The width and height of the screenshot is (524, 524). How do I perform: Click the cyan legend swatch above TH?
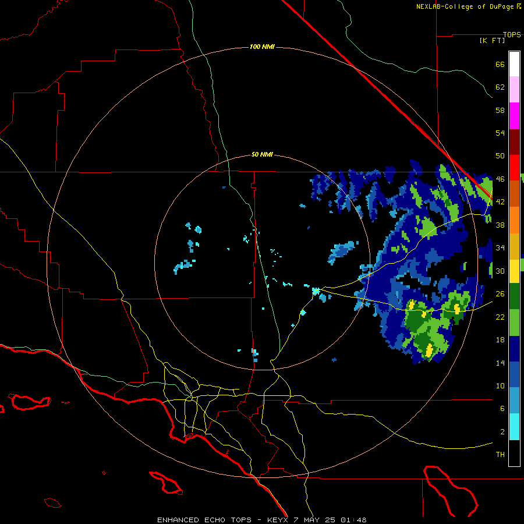[514, 427]
